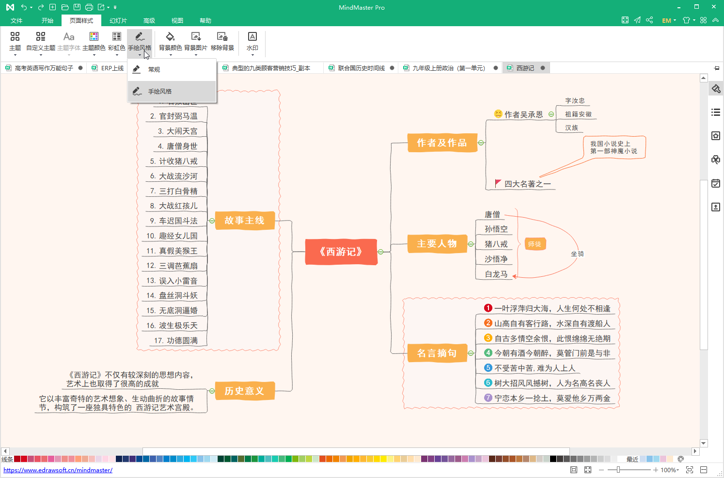Collapse the 故事主线 branch
Image resolution: width=724 pixels, height=478 pixels.
pos(212,221)
